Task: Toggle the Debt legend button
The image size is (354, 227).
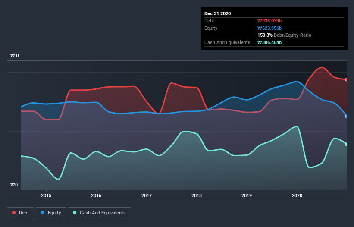Action: click(21, 213)
